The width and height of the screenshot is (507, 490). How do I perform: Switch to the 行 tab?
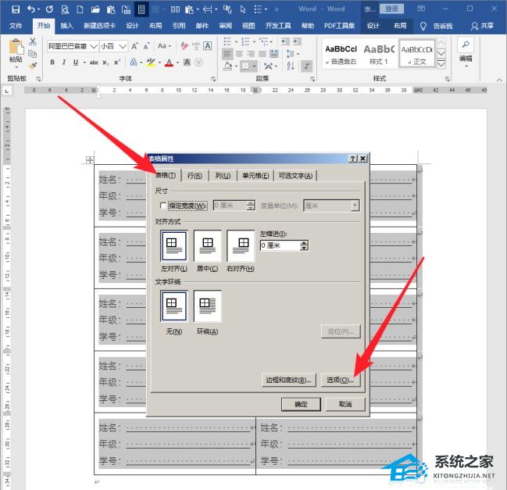pos(195,176)
